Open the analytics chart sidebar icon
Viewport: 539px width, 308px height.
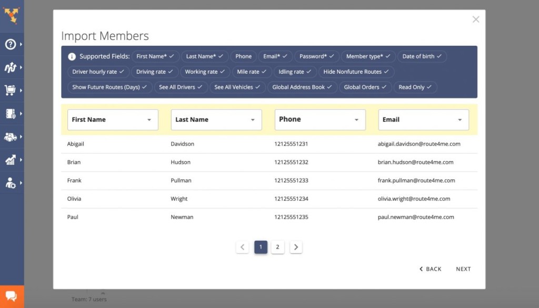click(x=11, y=160)
